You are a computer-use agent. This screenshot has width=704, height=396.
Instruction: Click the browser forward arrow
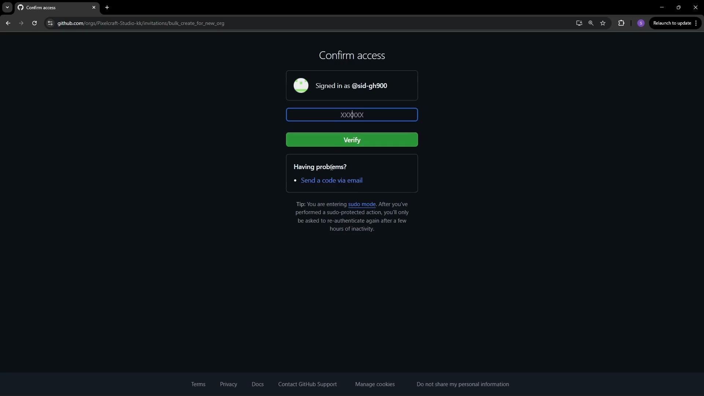[x=21, y=23]
